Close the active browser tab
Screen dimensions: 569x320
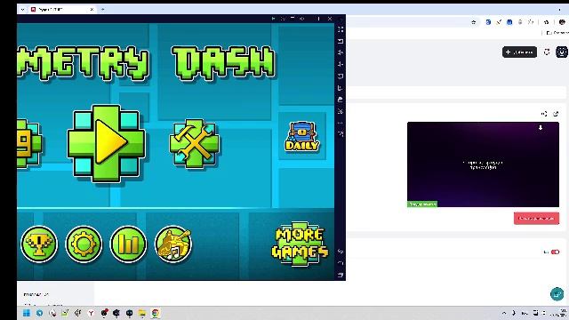(x=92, y=10)
